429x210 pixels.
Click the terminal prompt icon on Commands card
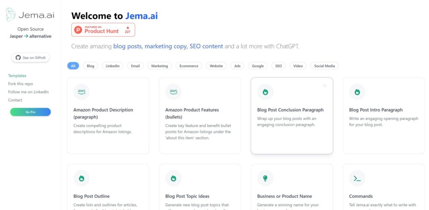[x=357, y=178]
